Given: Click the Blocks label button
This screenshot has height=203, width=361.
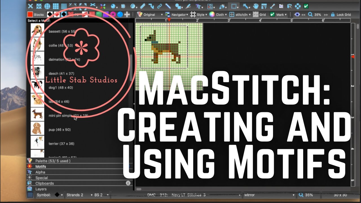Looking at the screenshot, I should (39, 14).
